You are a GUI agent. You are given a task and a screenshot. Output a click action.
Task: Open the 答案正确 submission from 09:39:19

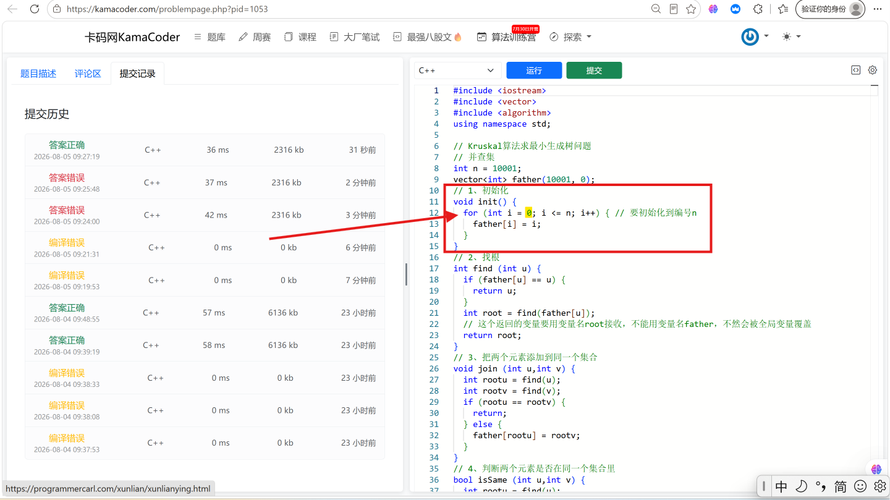pos(205,345)
